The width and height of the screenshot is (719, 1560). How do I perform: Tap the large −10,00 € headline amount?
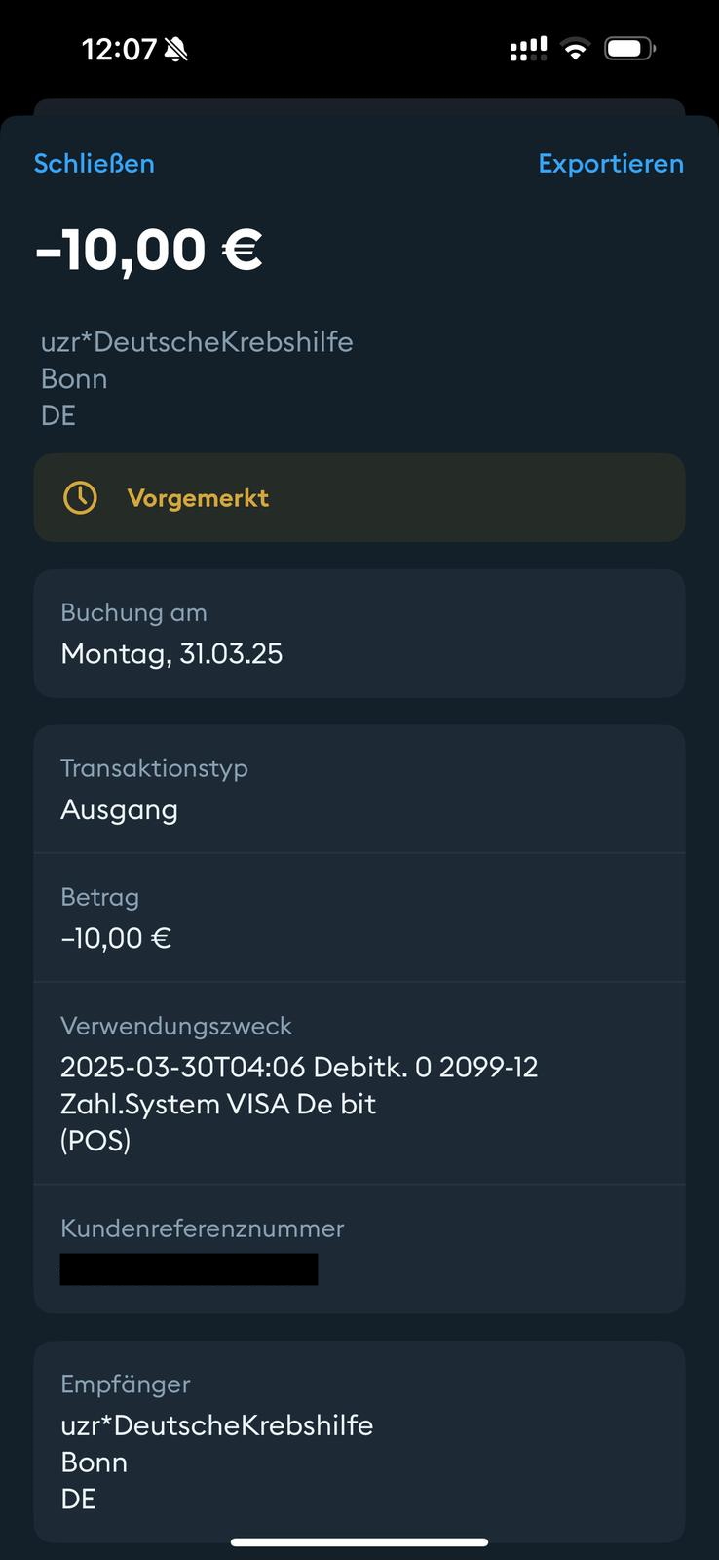[x=149, y=250]
